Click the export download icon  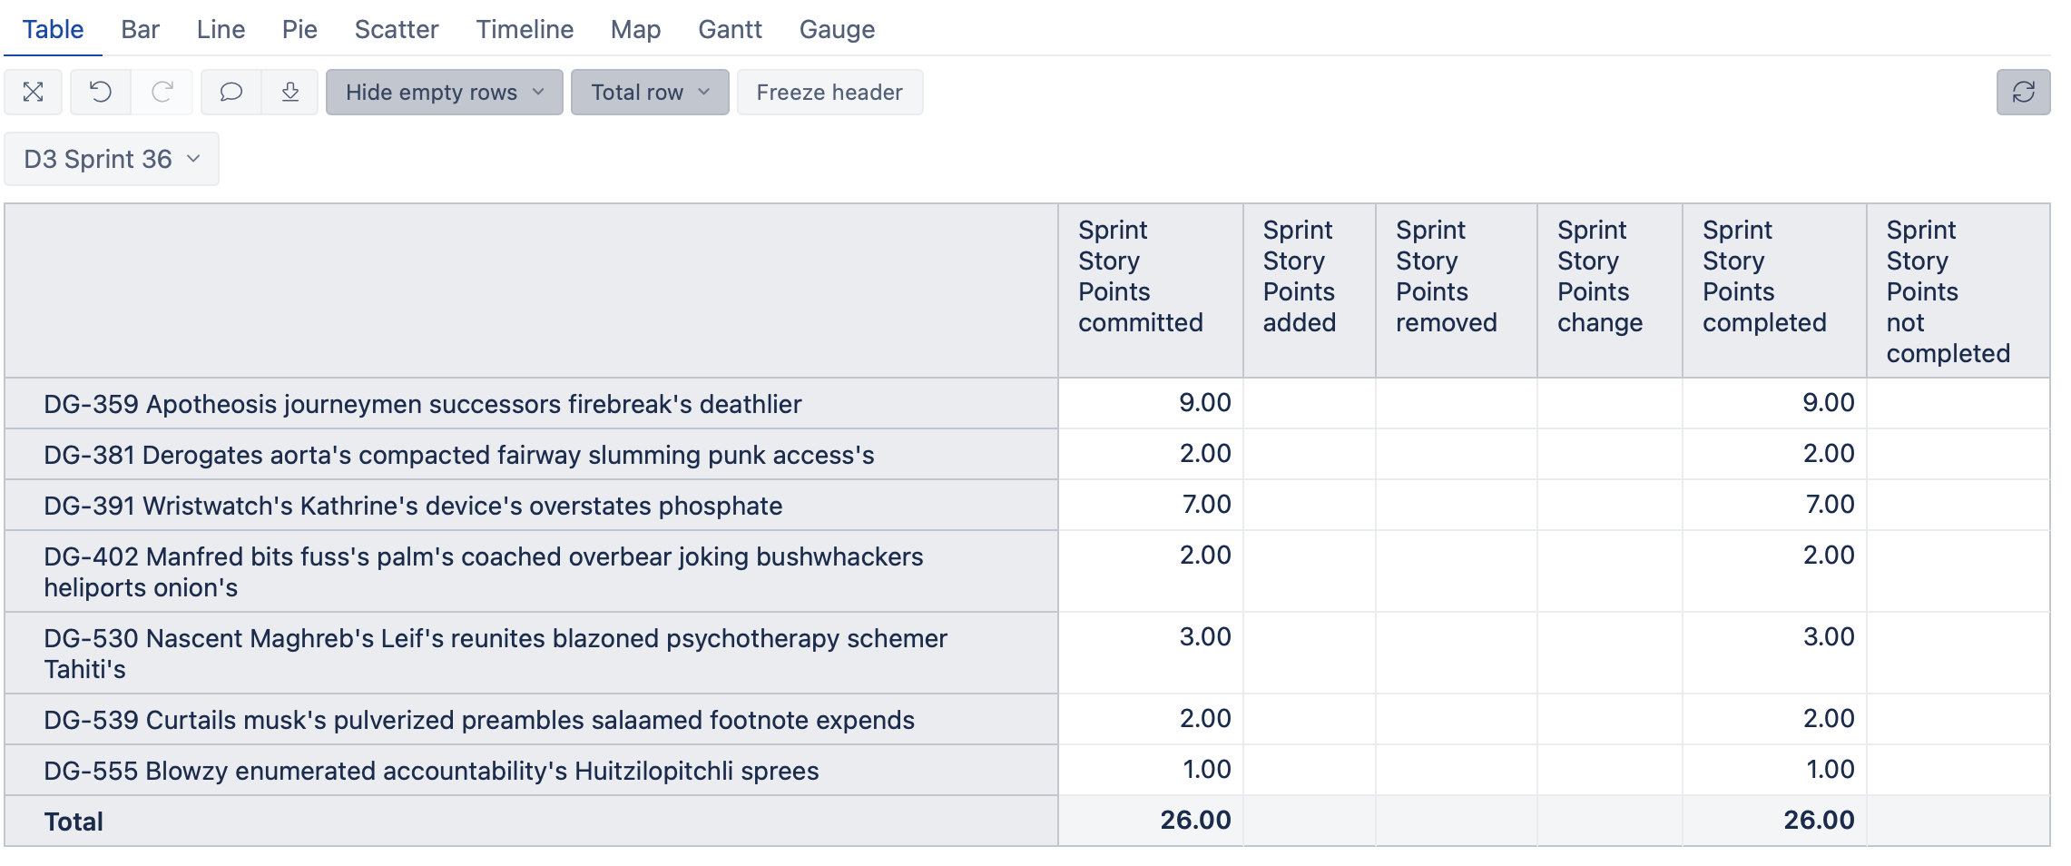click(290, 92)
